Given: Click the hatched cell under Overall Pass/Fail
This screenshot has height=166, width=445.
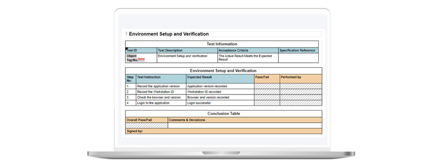Looking at the screenshot, I should [x=147, y=125].
